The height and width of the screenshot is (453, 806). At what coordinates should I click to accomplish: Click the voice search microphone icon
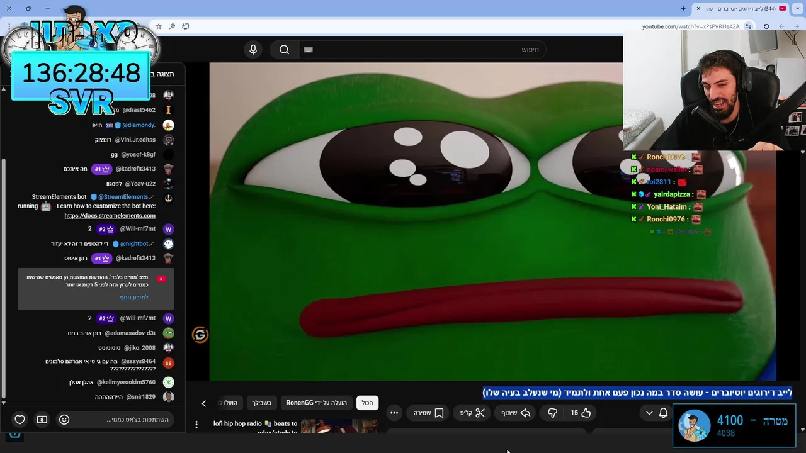click(253, 50)
